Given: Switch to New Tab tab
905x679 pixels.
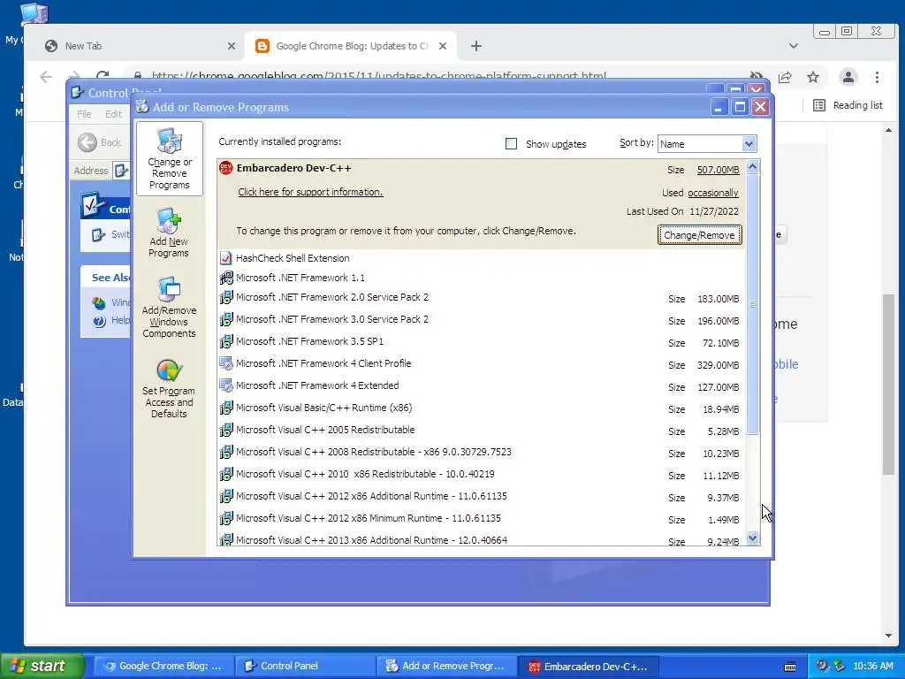Looking at the screenshot, I should pyautogui.click(x=139, y=46).
